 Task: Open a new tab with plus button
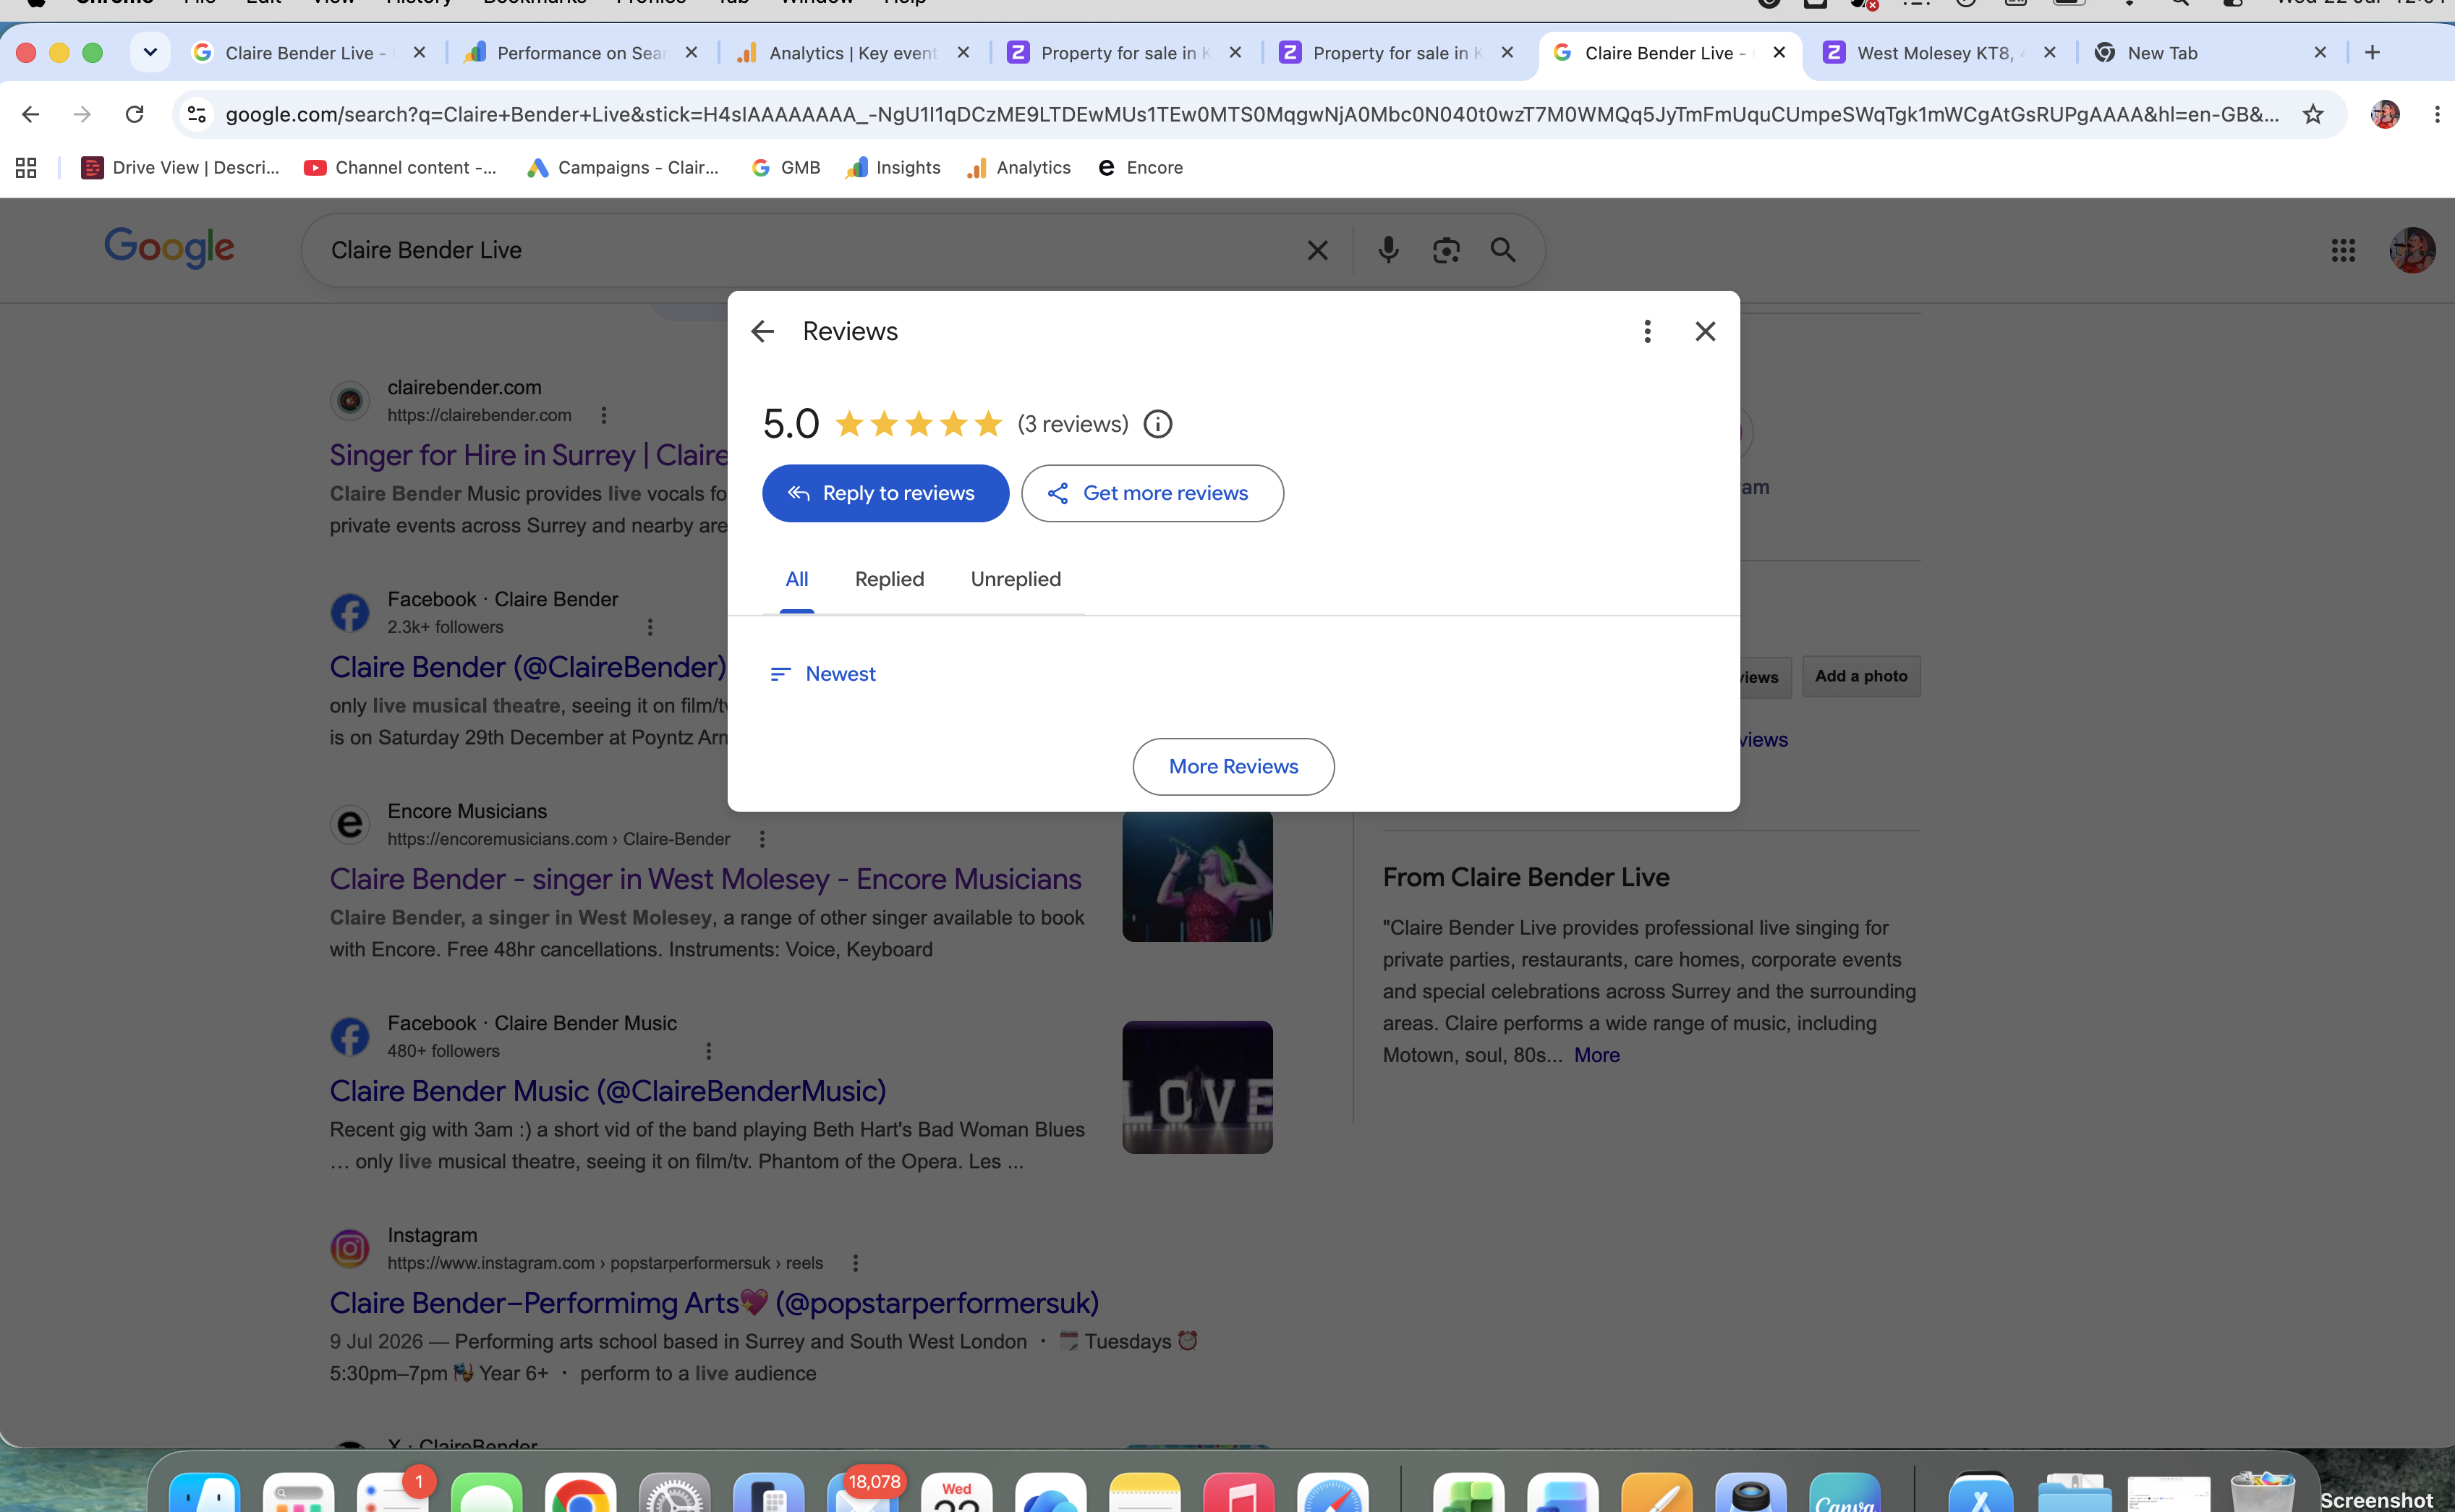pyautogui.click(x=2372, y=52)
